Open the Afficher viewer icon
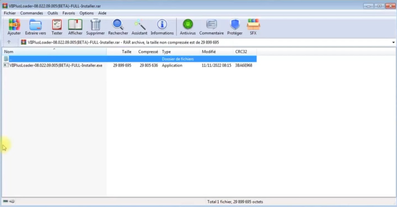The image size is (397, 207). tap(75, 27)
